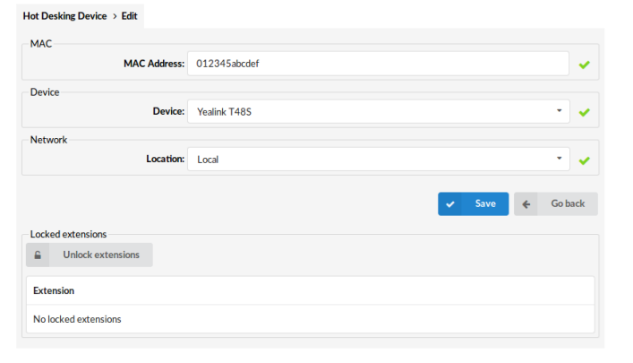Select the No locked extensions row
The image size is (633, 363).
point(77,319)
